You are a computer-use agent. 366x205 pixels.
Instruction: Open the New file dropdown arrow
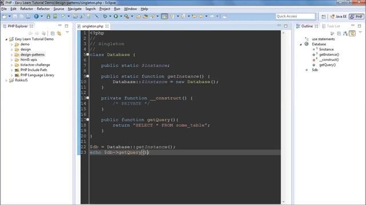pos(9,17)
